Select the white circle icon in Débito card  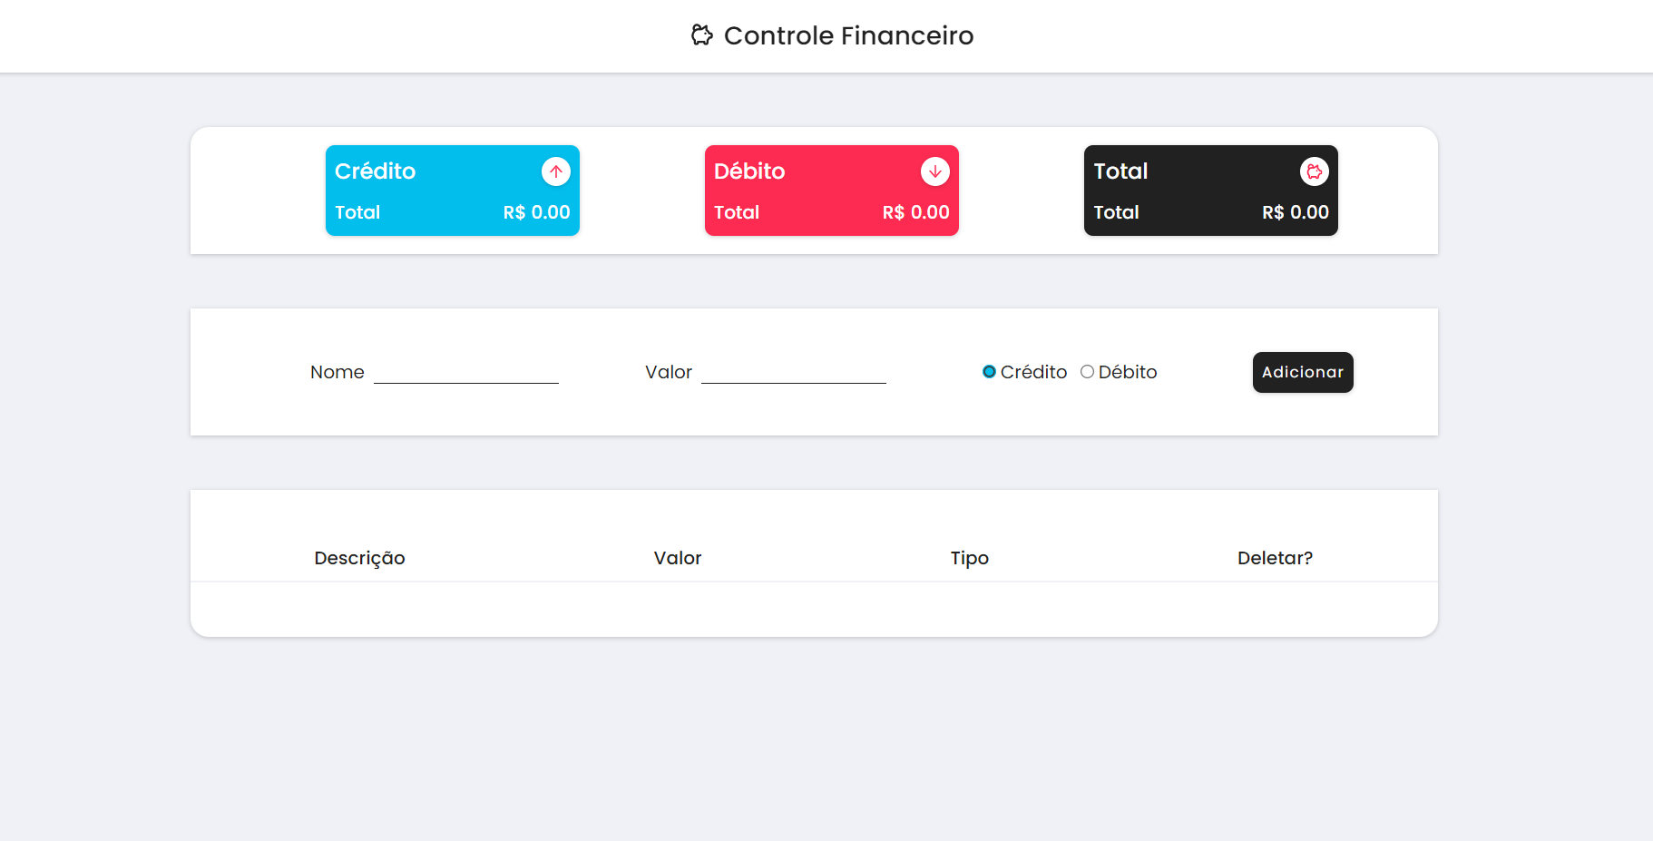935,171
